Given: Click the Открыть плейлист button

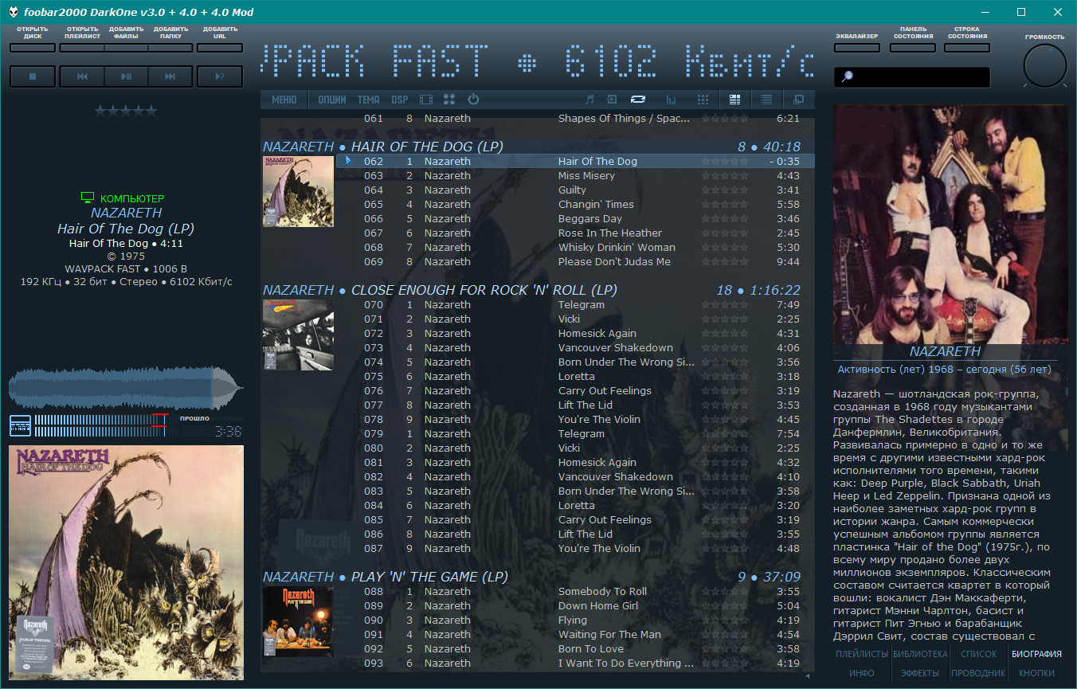Looking at the screenshot, I should point(82,48).
